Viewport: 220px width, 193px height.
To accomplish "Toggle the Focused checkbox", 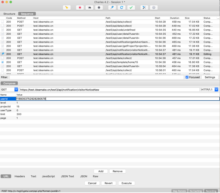I will click(187, 77).
